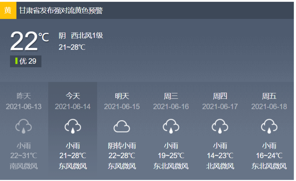Click 小雨 label under 2021-06-18
The image size is (296, 181).
click(x=269, y=146)
